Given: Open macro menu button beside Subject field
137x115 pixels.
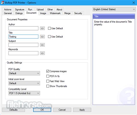Looking at the screenshot, I should tap(42, 45).
